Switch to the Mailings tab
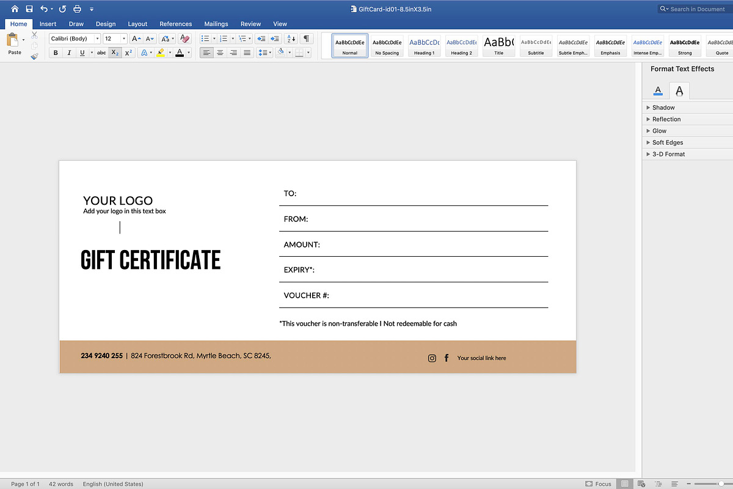The image size is (733, 489). [x=216, y=24]
